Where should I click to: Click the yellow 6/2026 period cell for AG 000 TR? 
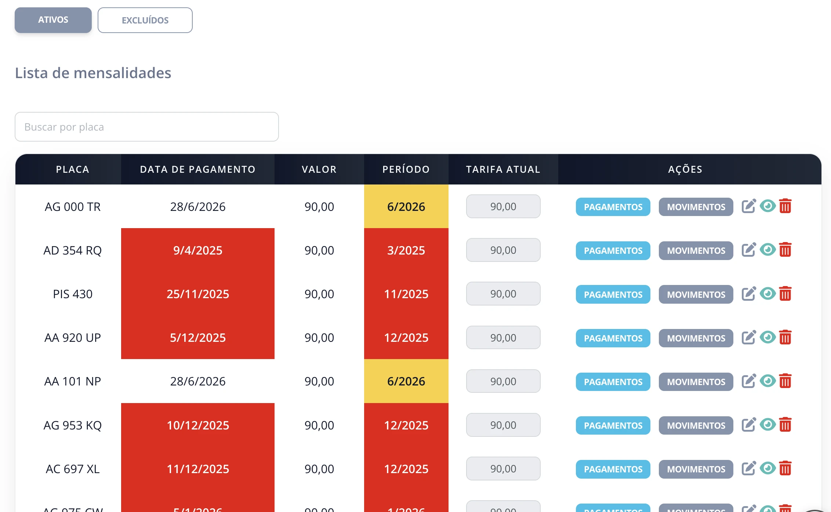[x=406, y=206]
